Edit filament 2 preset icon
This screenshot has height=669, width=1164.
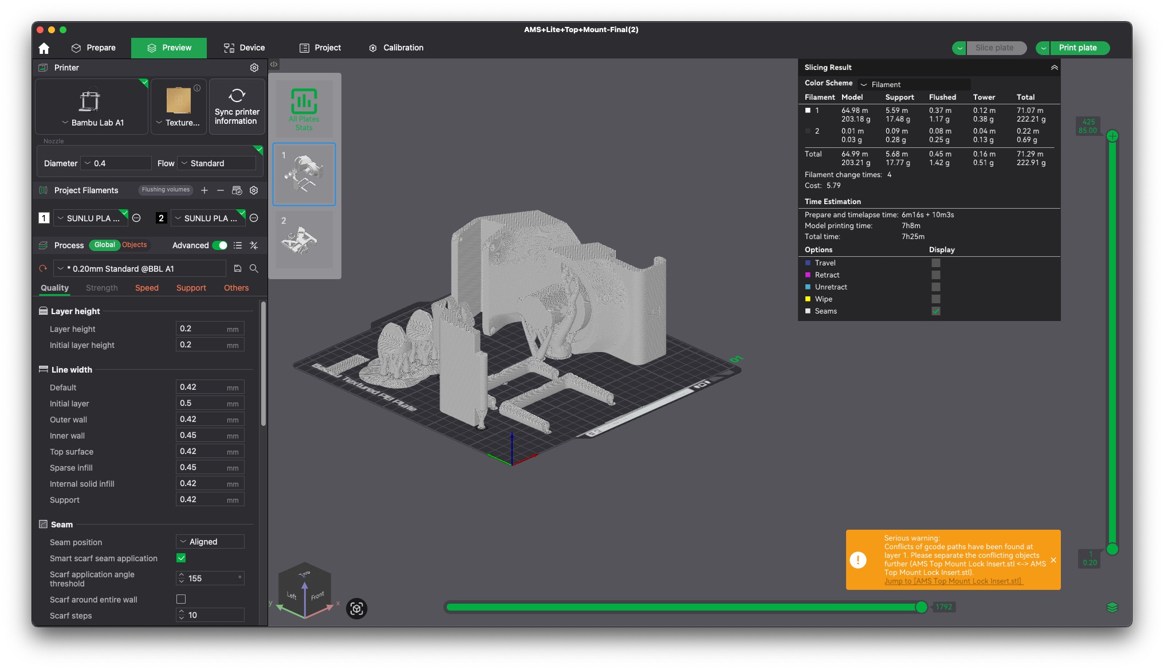254,218
